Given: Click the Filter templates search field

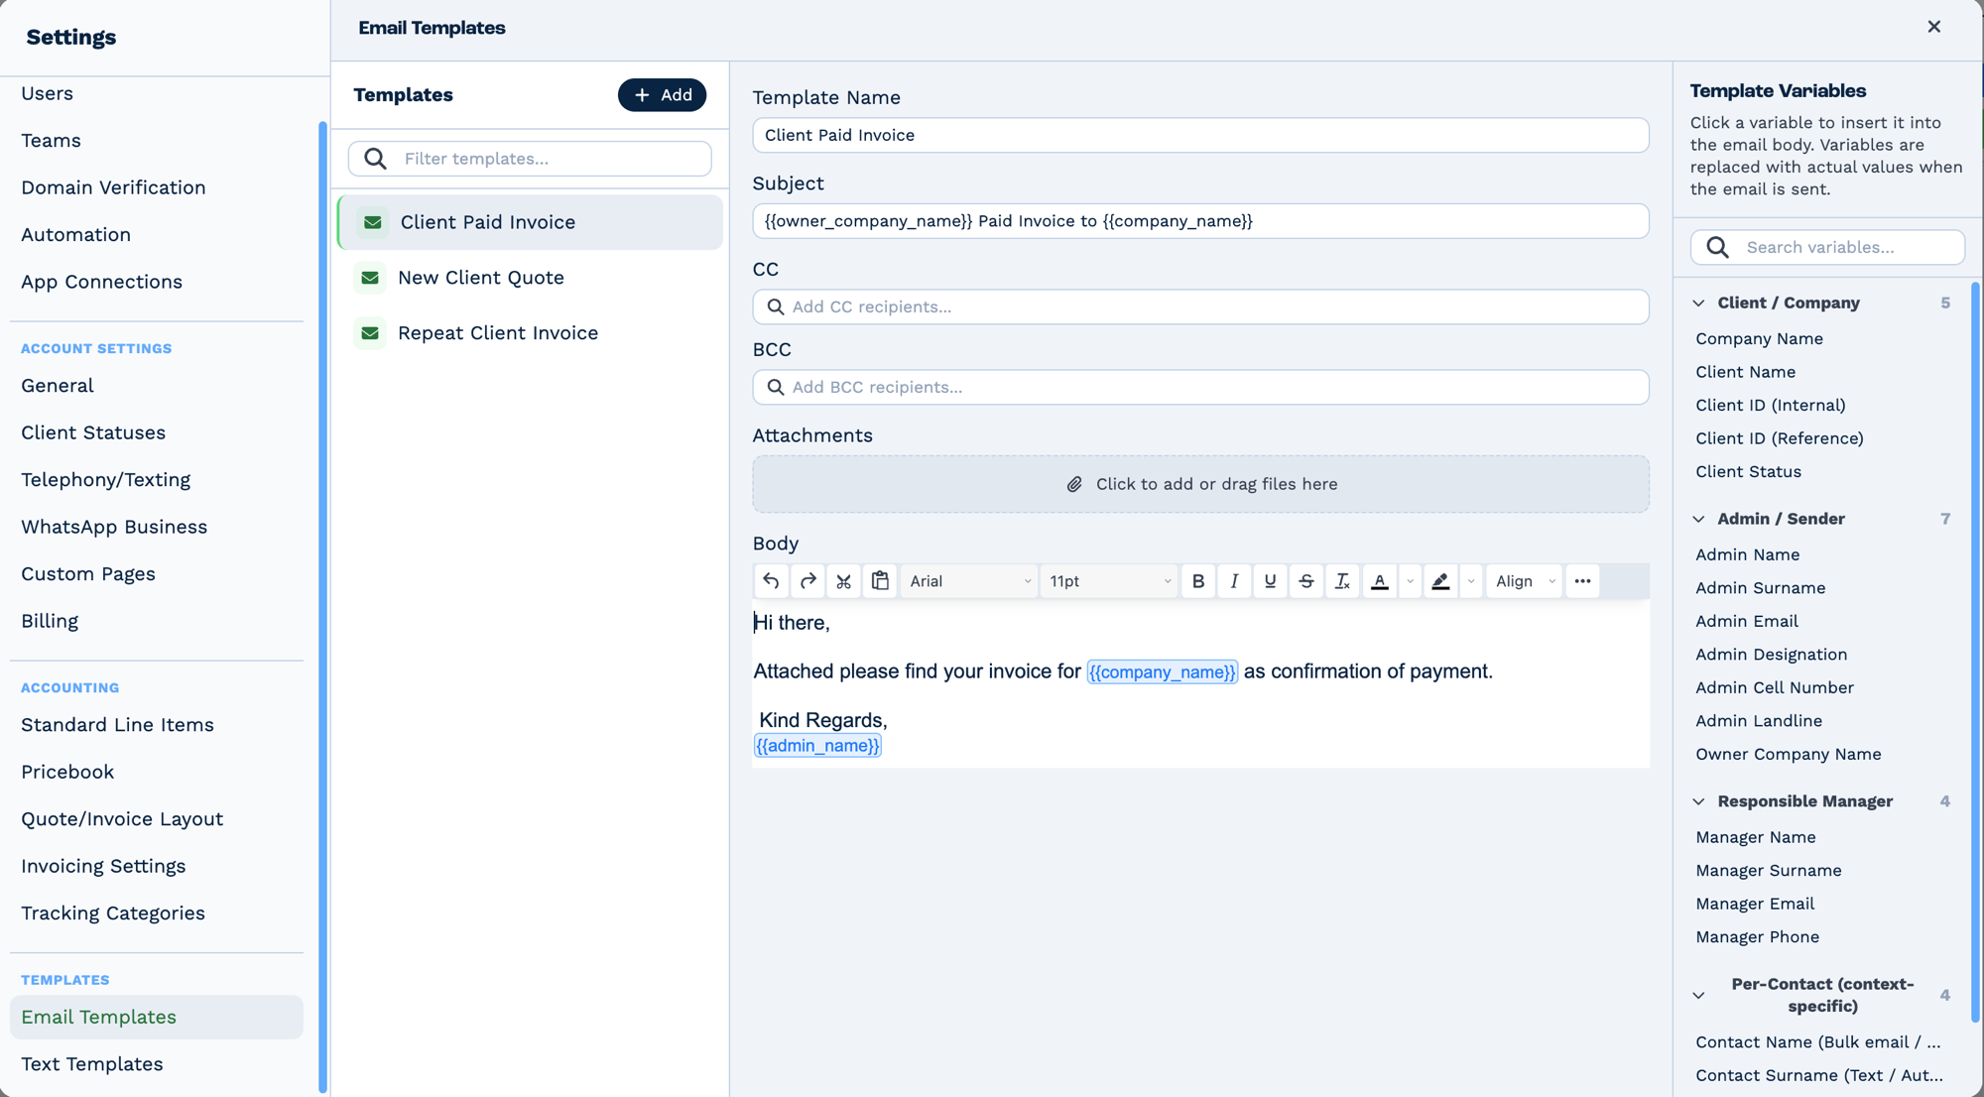Looking at the screenshot, I should pyautogui.click(x=530, y=159).
